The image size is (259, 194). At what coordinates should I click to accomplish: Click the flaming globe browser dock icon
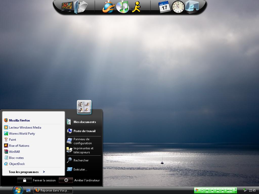(109, 7)
